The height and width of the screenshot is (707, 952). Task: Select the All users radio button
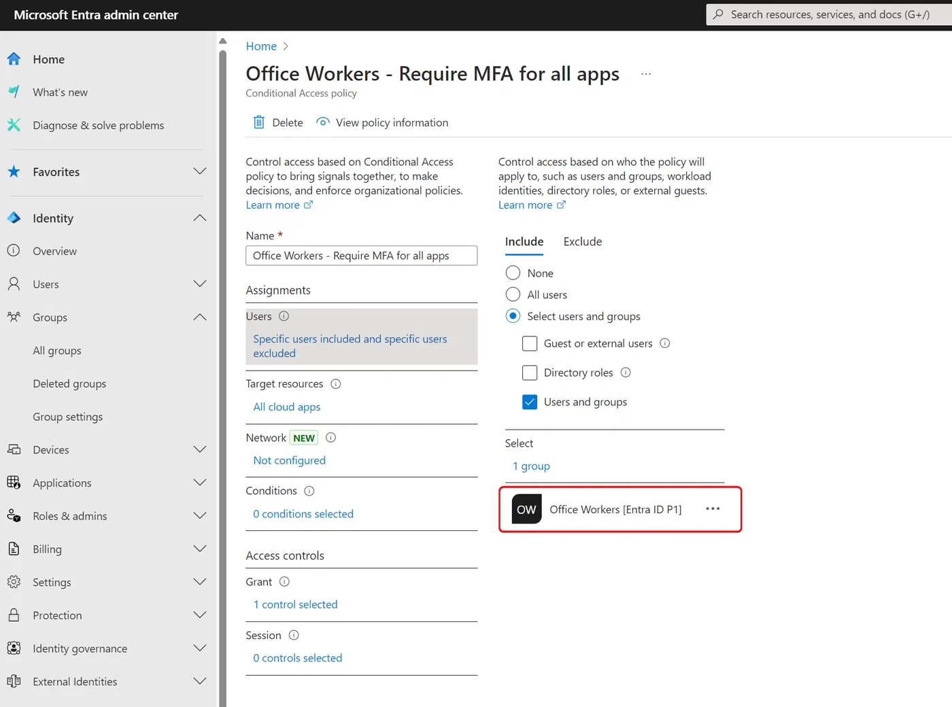(x=513, y=294)
